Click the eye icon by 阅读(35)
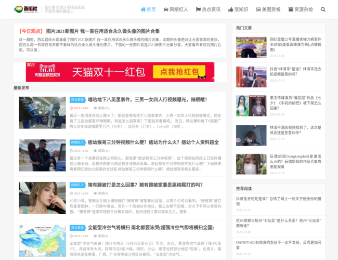 click(x=95, y=108)
